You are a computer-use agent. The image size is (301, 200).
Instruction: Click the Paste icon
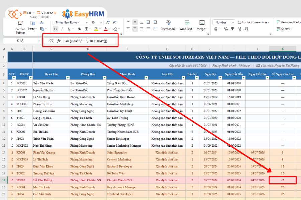32,23
